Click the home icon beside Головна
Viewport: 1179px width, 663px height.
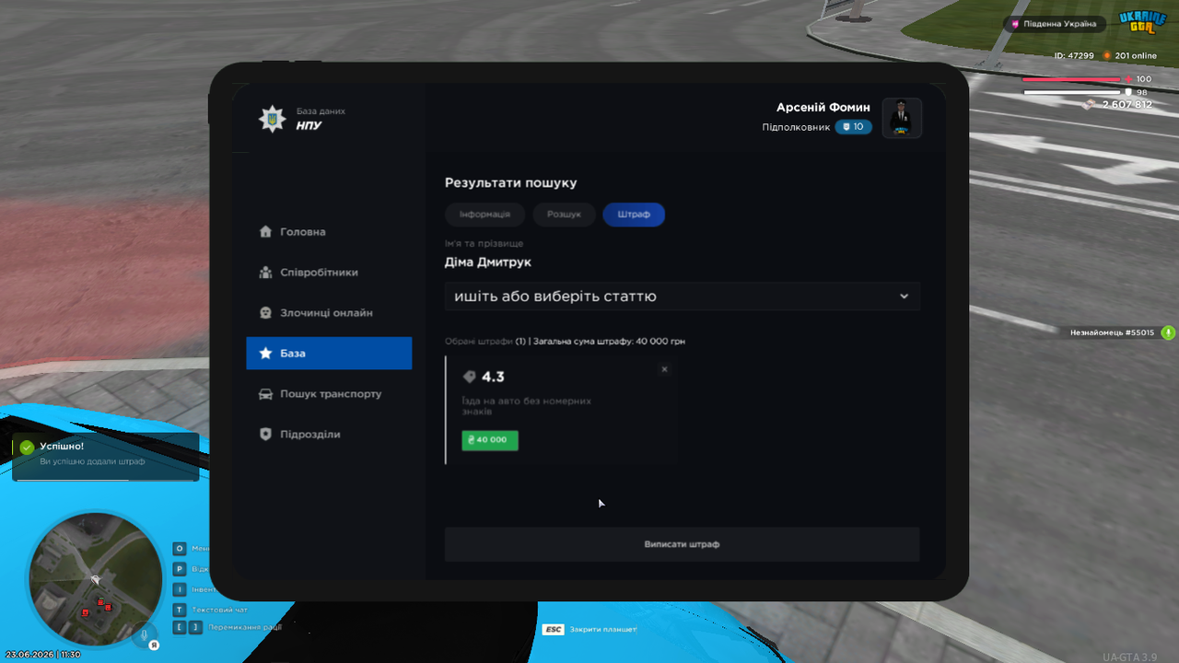click(x=265, y=232)
